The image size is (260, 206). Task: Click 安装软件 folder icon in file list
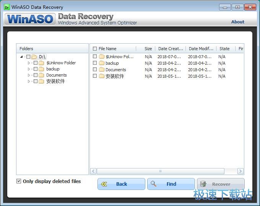pyautogui.click(x=102, y=76)
